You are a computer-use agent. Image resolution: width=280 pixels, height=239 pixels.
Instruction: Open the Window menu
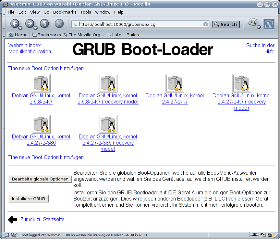tap(103, 12)
